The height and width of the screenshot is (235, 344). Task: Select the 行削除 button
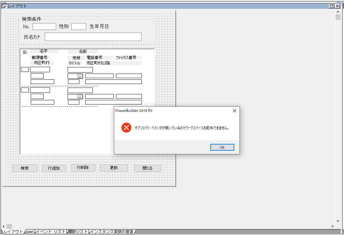pos(83,168)
